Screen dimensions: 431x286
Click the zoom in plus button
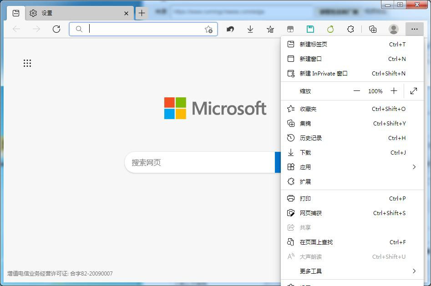tap(394, 91)
